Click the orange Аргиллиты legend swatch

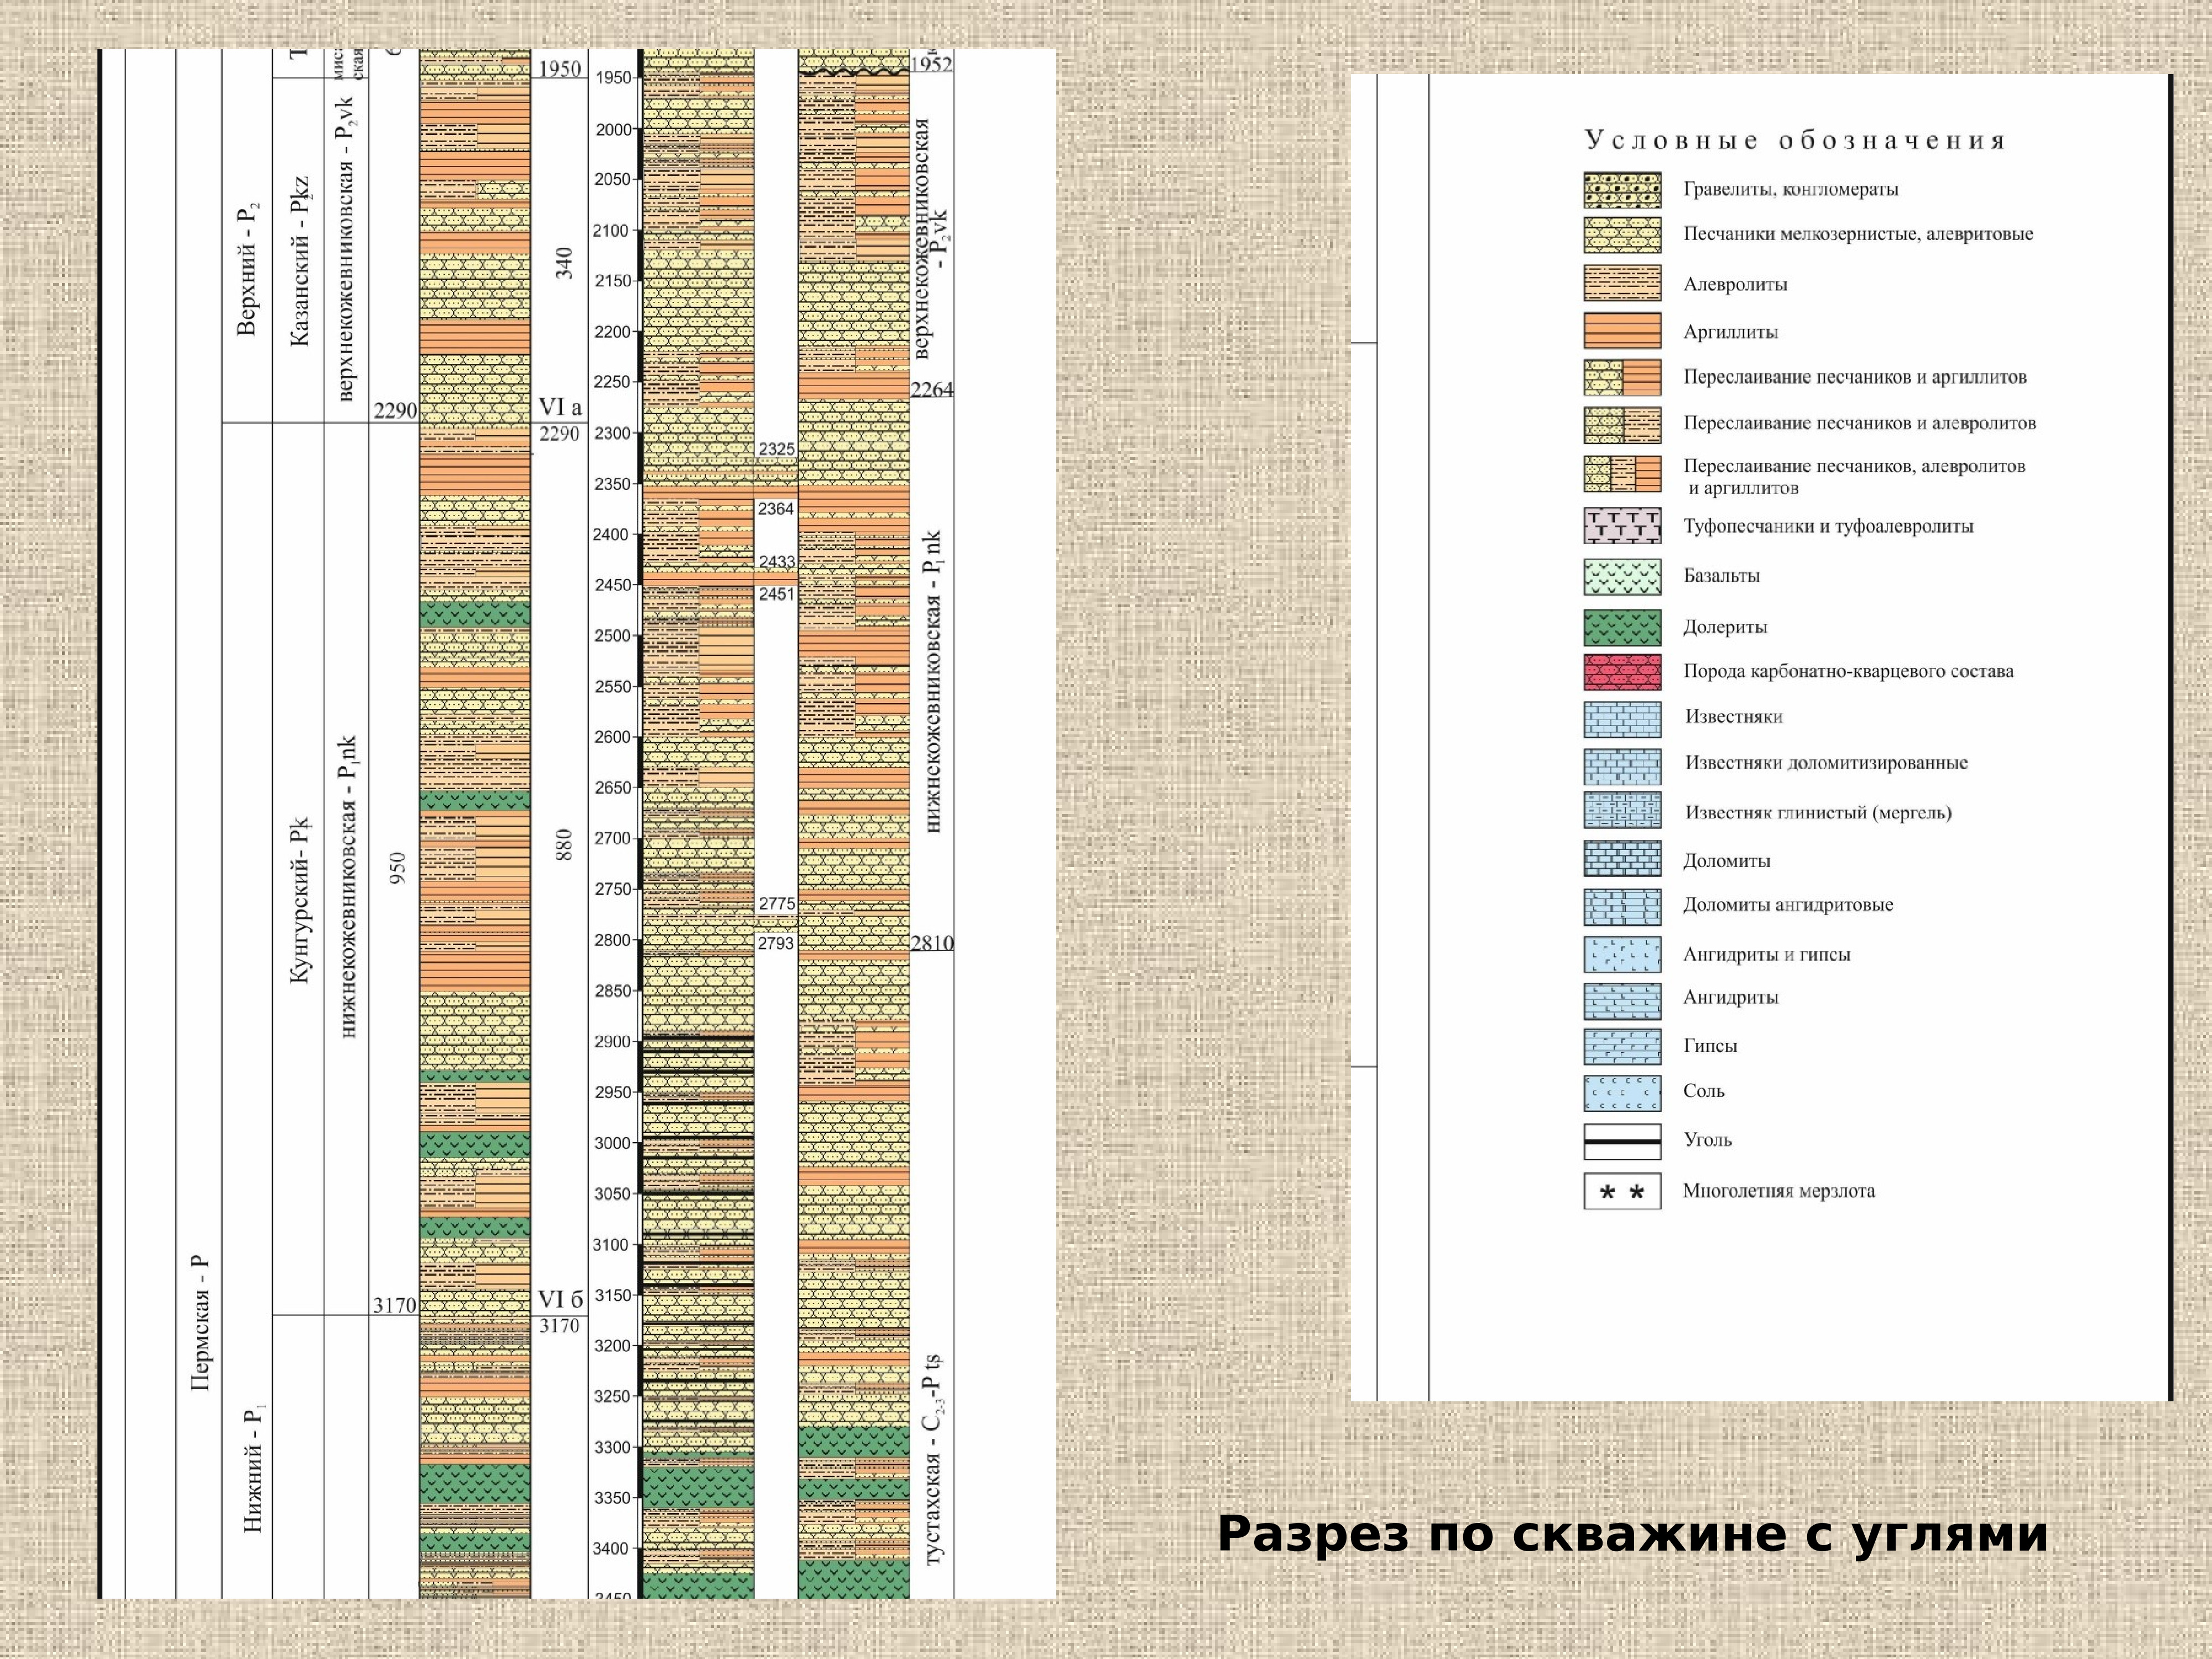coord(1622,331)
